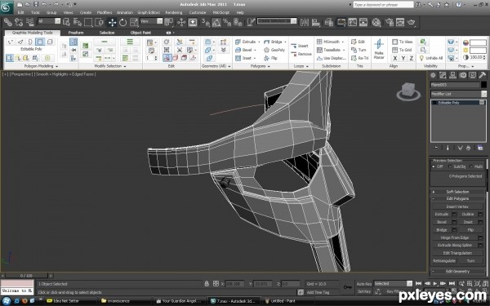Open the Rendering menu
The height and width of the screenshot is (306, 490).
click(174, 12)
